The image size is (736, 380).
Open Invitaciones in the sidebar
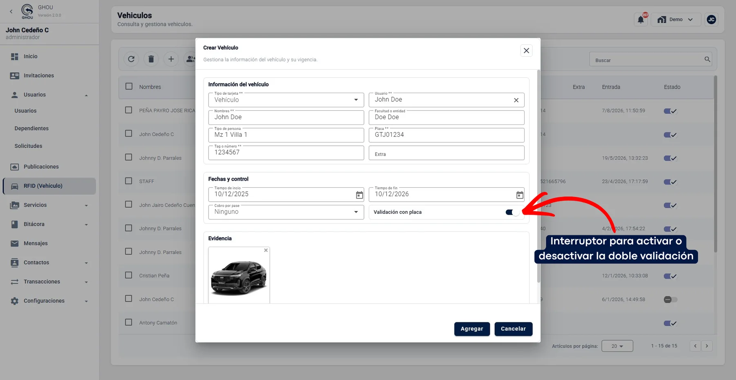49,76
